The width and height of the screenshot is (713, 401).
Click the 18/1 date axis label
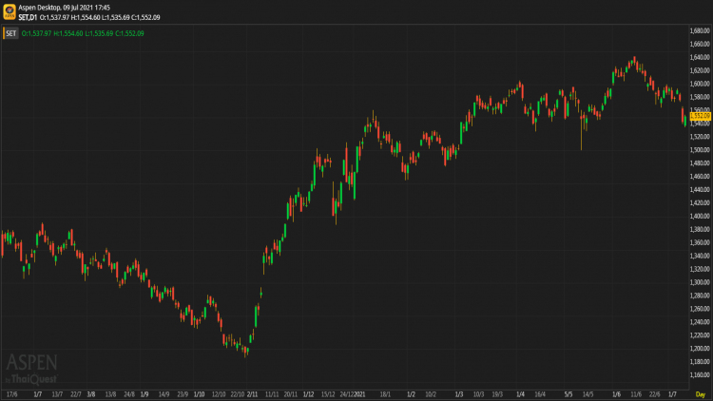(385, 394)
